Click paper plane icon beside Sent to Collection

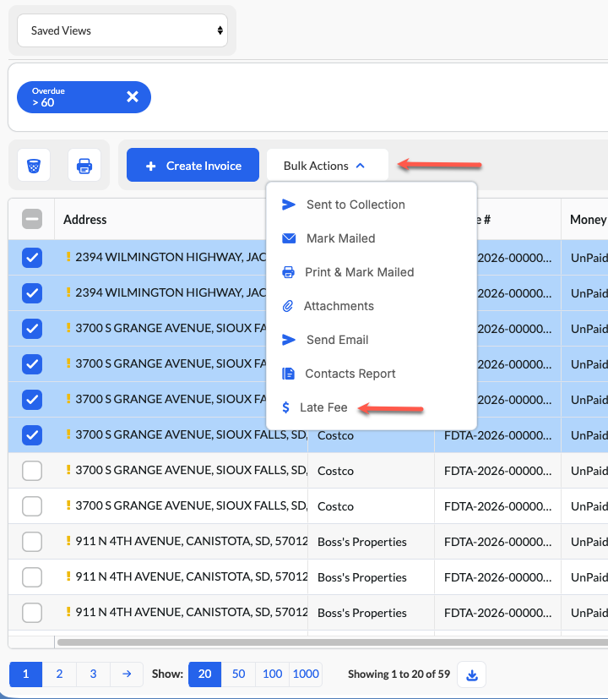[289, 205]
